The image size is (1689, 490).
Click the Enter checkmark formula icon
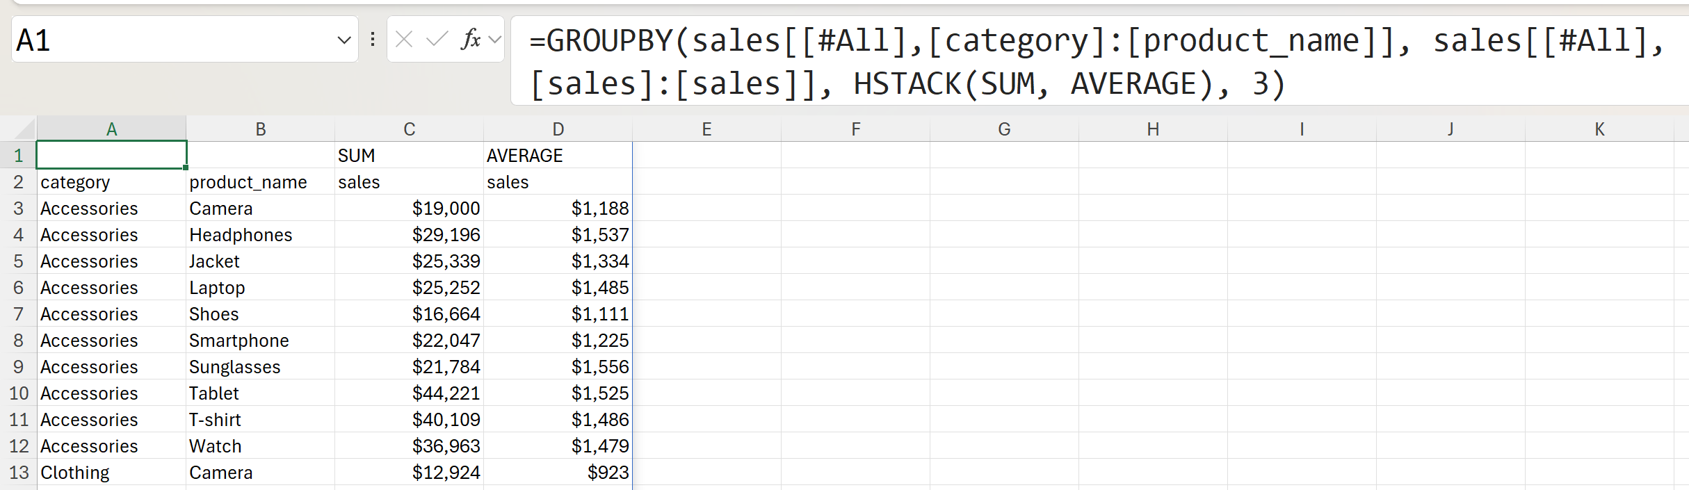[x=437, y=40]
